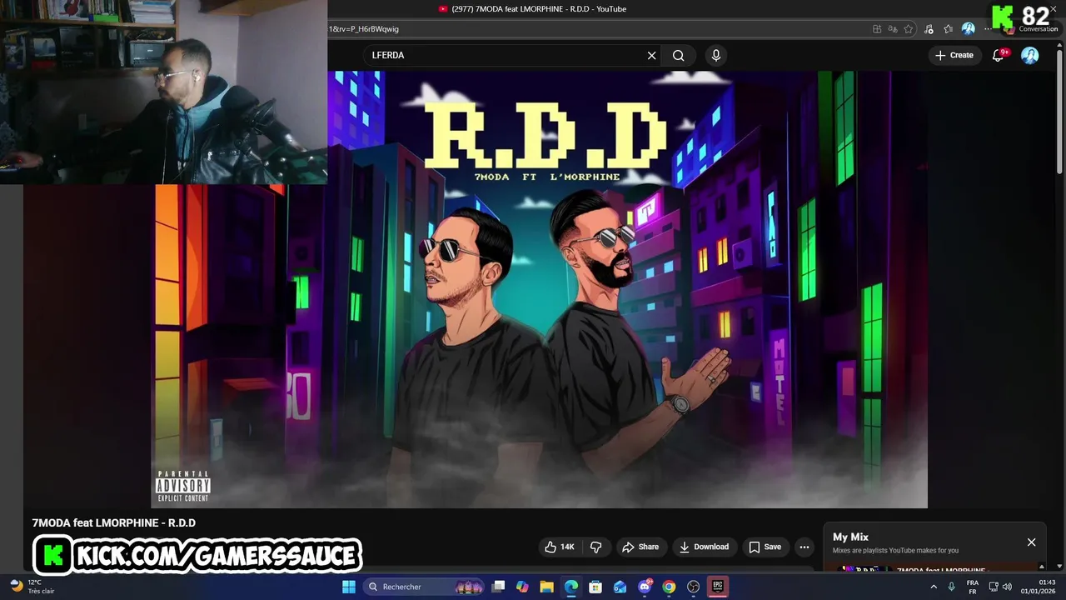Open the browser profile avatar in toolbar
1066x600 pixels.
pos(968,28)
